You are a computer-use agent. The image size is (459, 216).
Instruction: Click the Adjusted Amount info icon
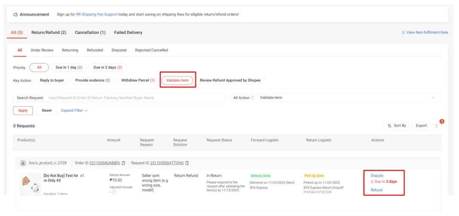[114, 192]
